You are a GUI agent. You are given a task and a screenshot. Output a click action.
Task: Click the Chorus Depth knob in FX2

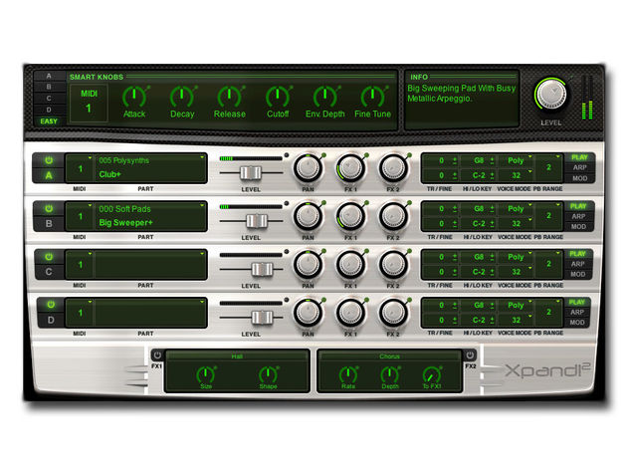(x=389, y=374)
